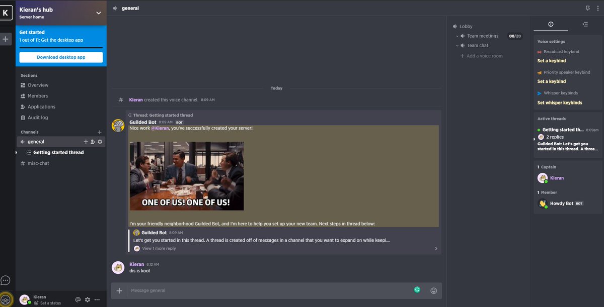Expand the Guilded Bot thread preview arrow

point(436,248)
